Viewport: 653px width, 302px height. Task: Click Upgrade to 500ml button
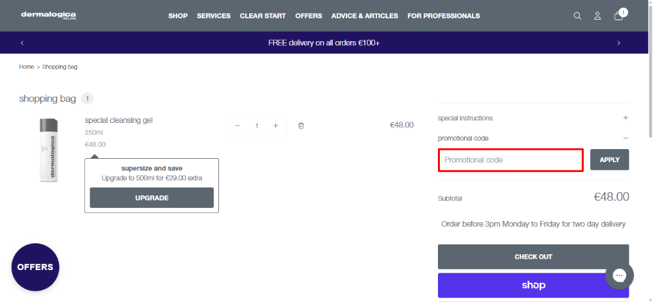click(x=152, y=198)
